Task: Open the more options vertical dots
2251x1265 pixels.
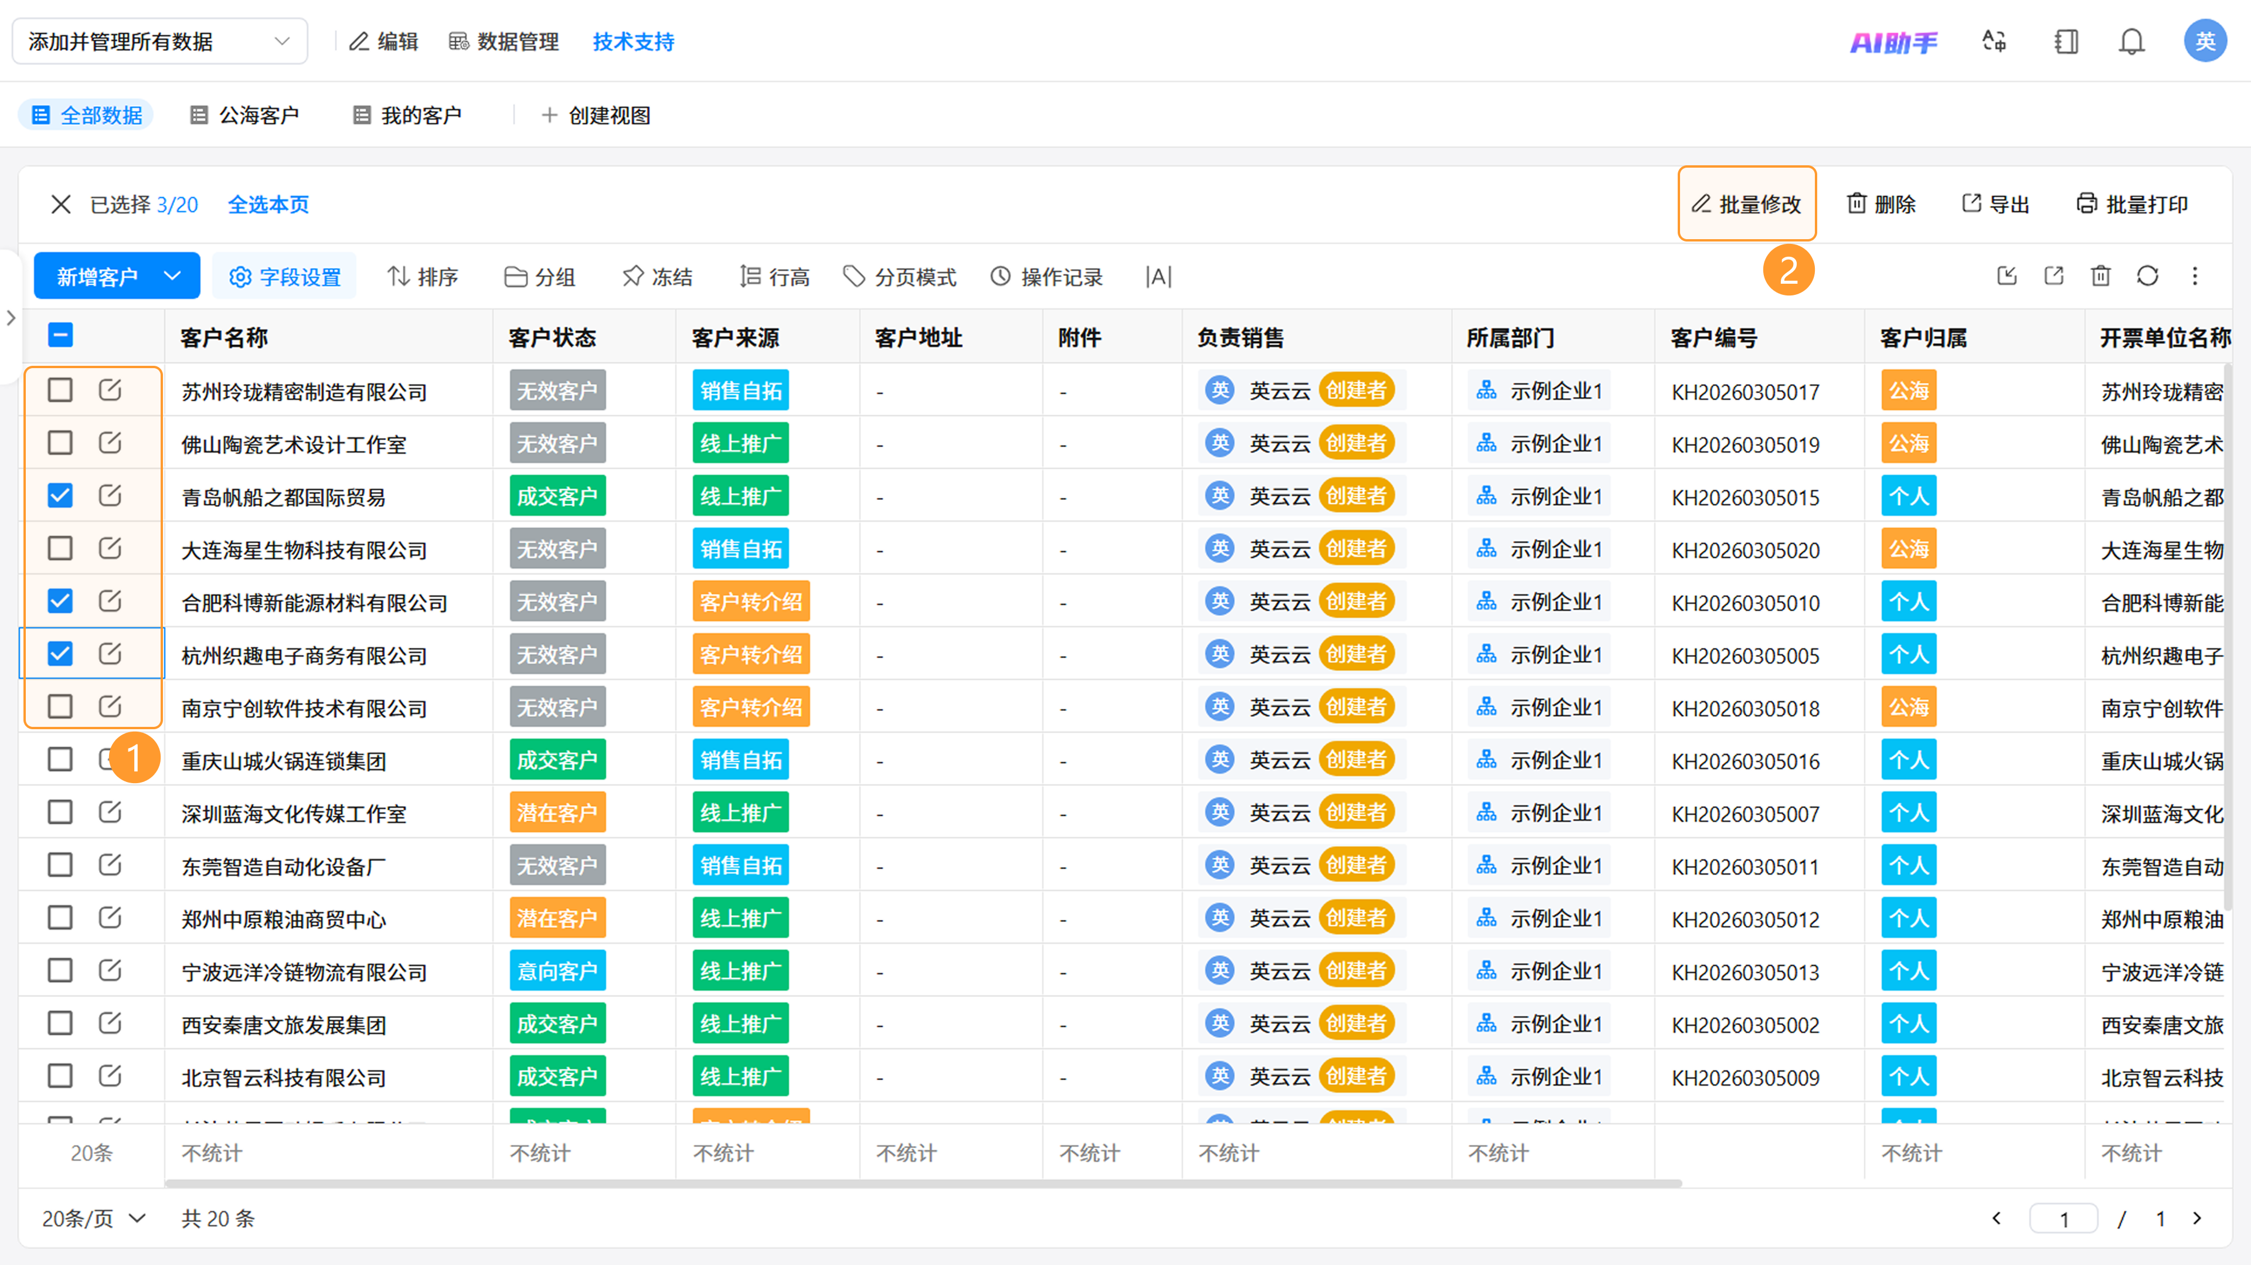Action: [x=2195, y=276]
